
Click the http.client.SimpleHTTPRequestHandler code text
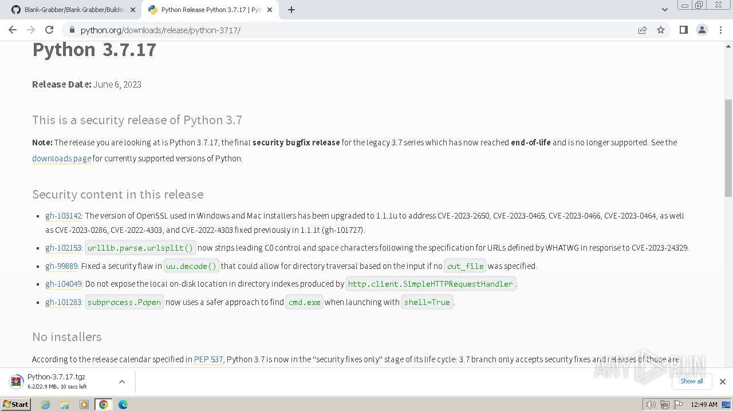(431, 284)
